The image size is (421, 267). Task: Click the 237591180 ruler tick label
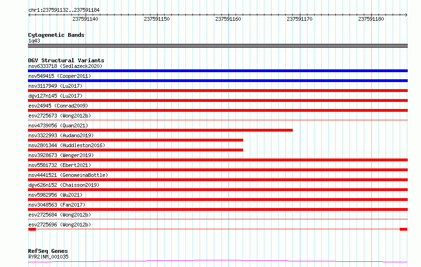(371, 19)
